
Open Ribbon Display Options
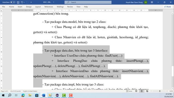[x=152, y=2]
